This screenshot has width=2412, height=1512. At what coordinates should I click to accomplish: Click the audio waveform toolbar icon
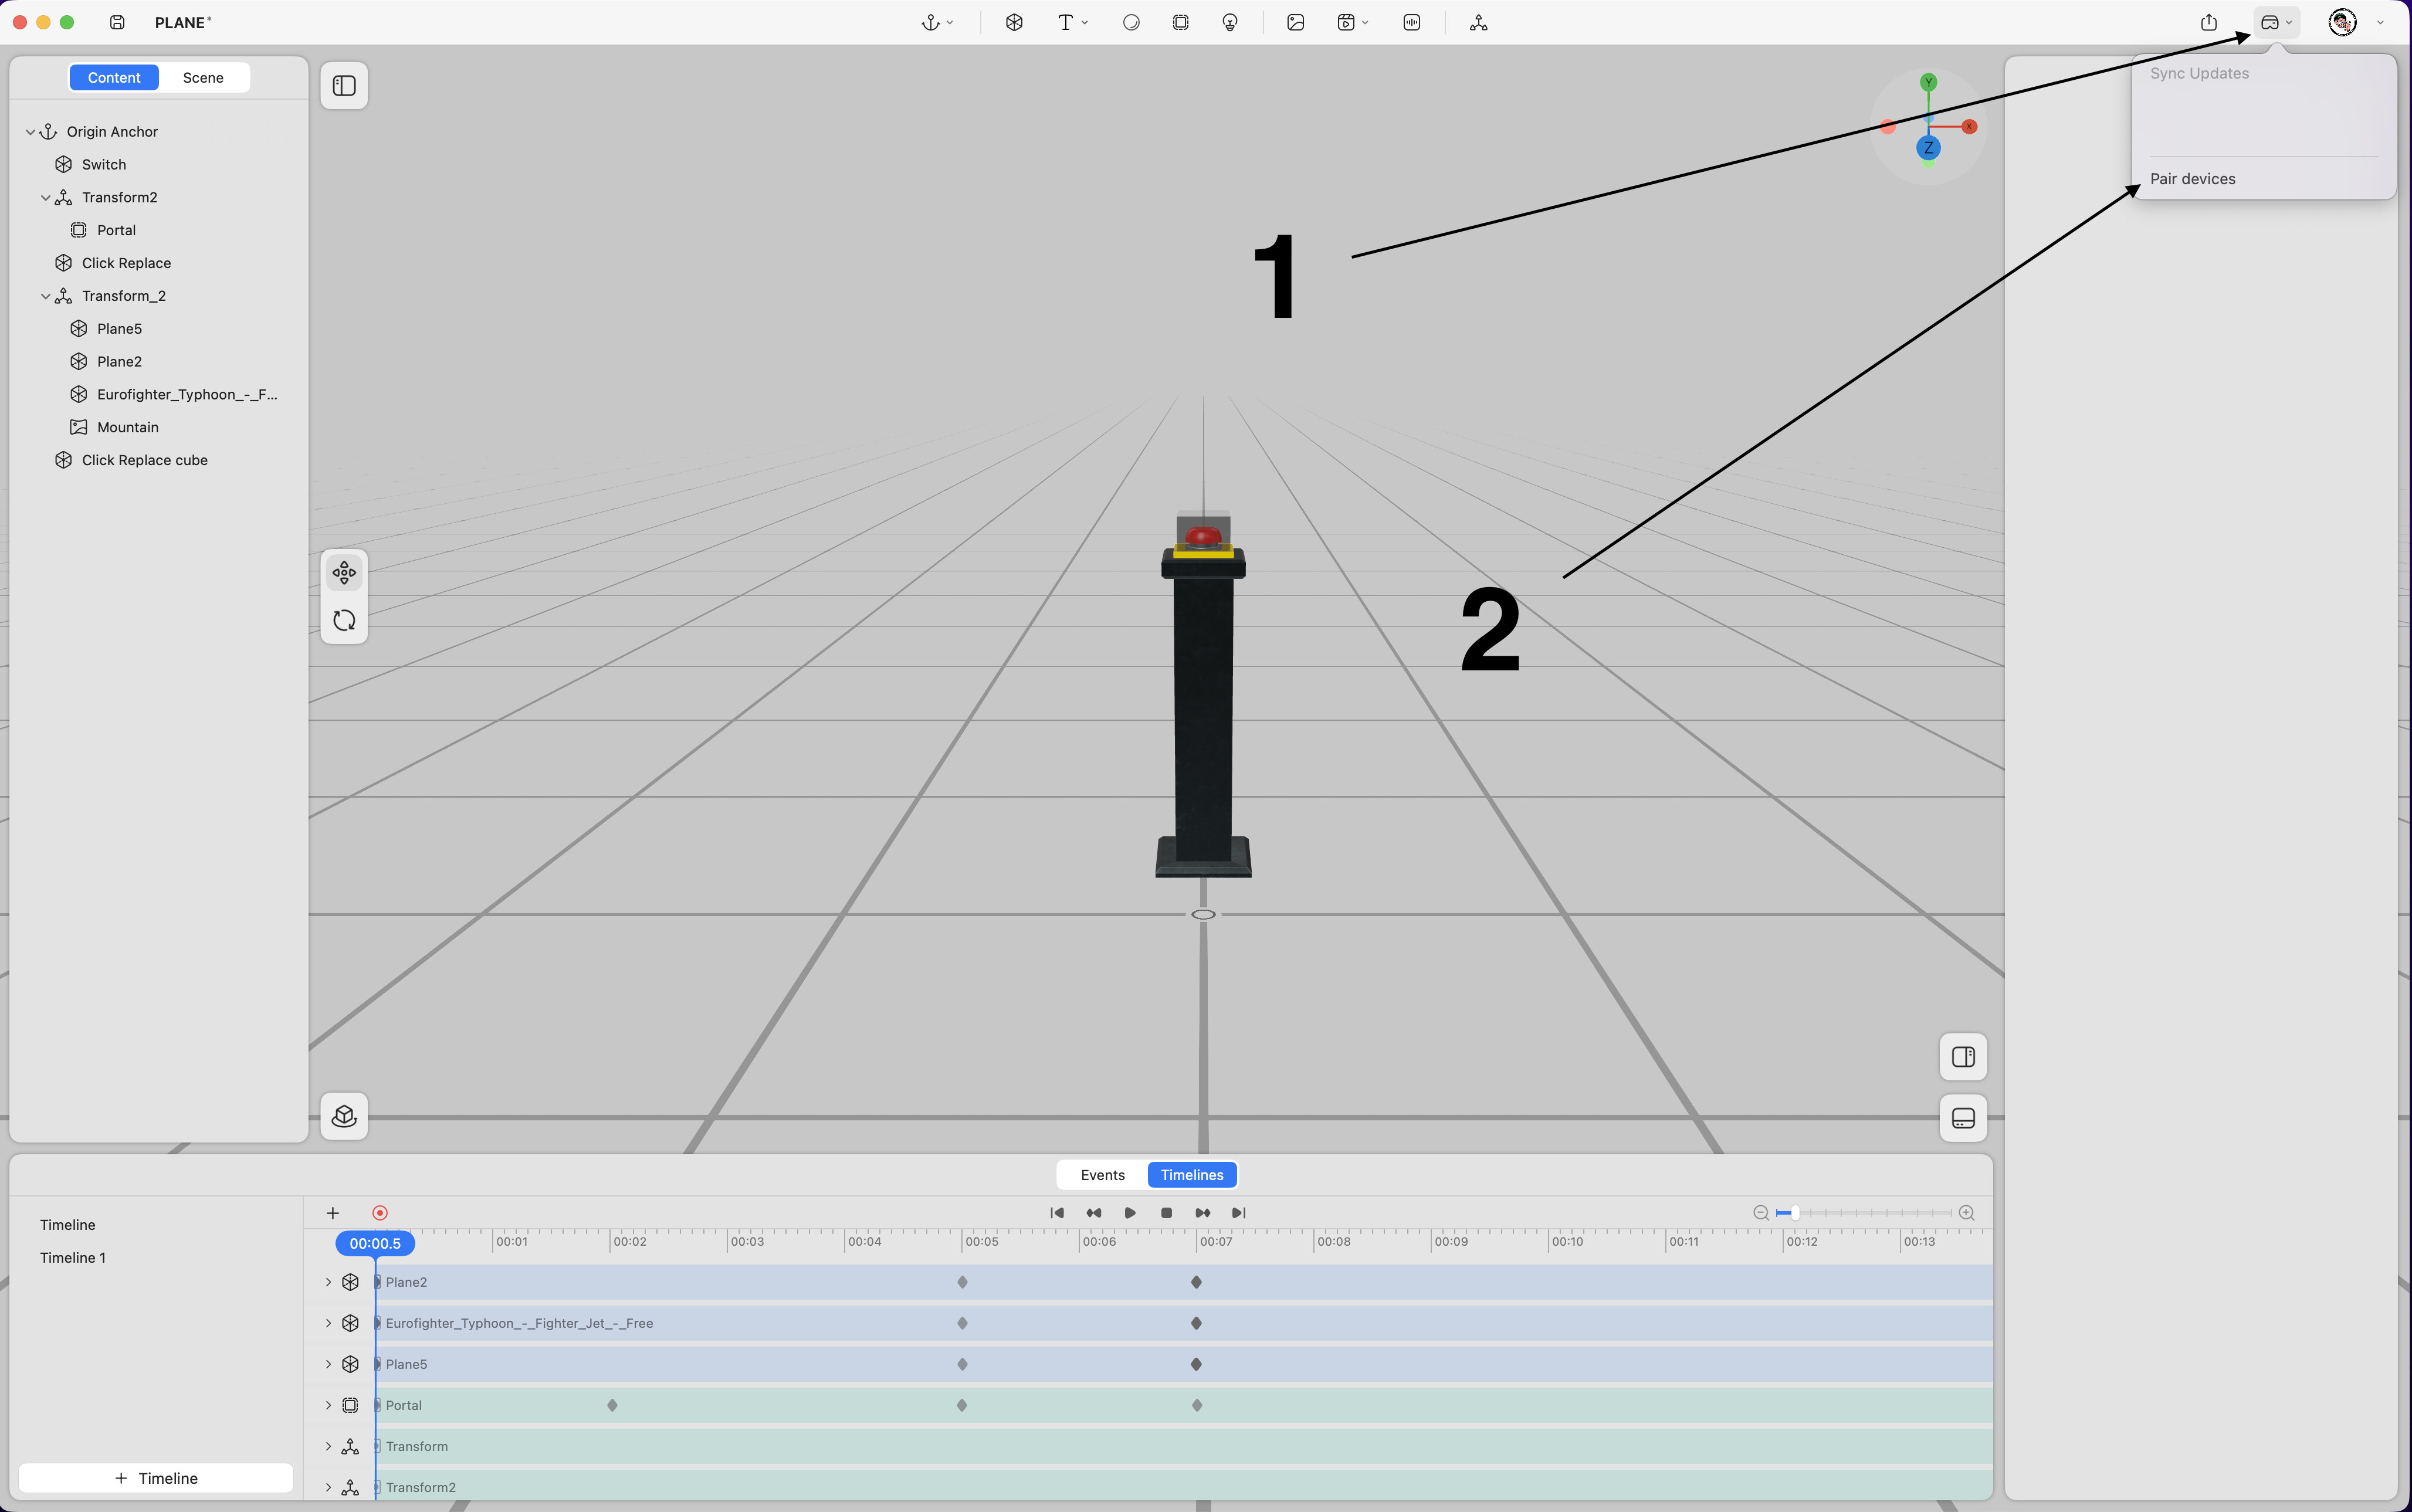[1411, 22]
